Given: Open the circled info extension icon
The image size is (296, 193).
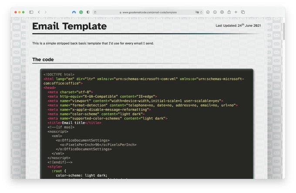Looking at the screenshot, I should coord(215,12).
